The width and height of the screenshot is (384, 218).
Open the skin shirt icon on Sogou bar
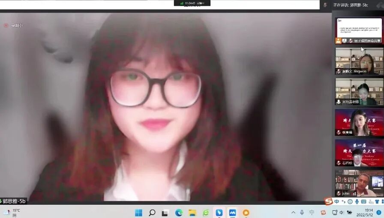point(377,202)
